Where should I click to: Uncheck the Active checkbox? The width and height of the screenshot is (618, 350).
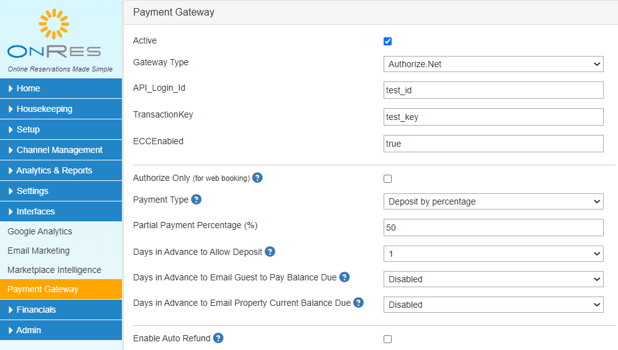tap(387, 42)
